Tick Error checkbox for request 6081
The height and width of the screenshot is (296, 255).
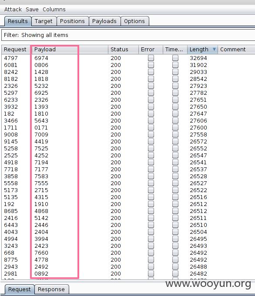pyautogui.click(x=151, y=65)
